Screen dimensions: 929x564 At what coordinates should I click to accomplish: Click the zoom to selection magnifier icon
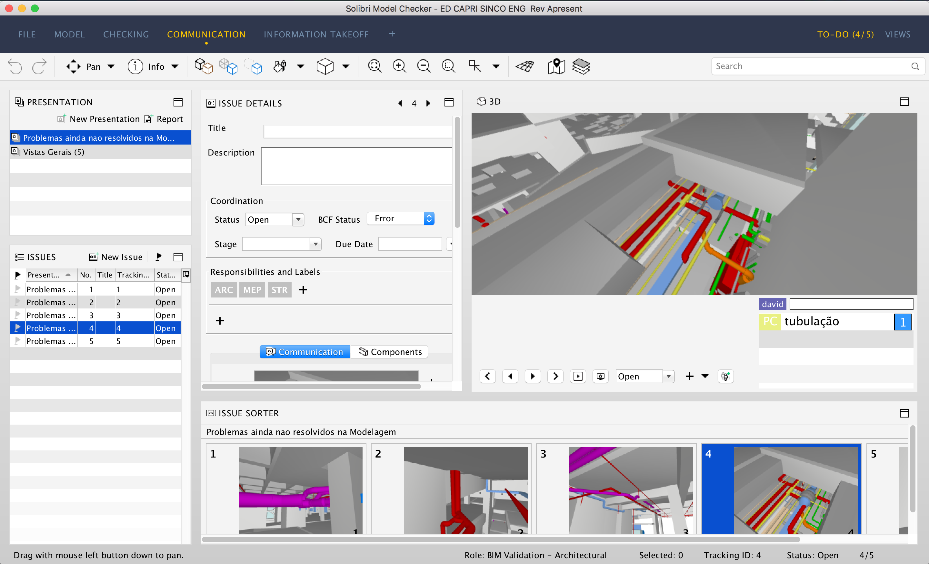448,66
